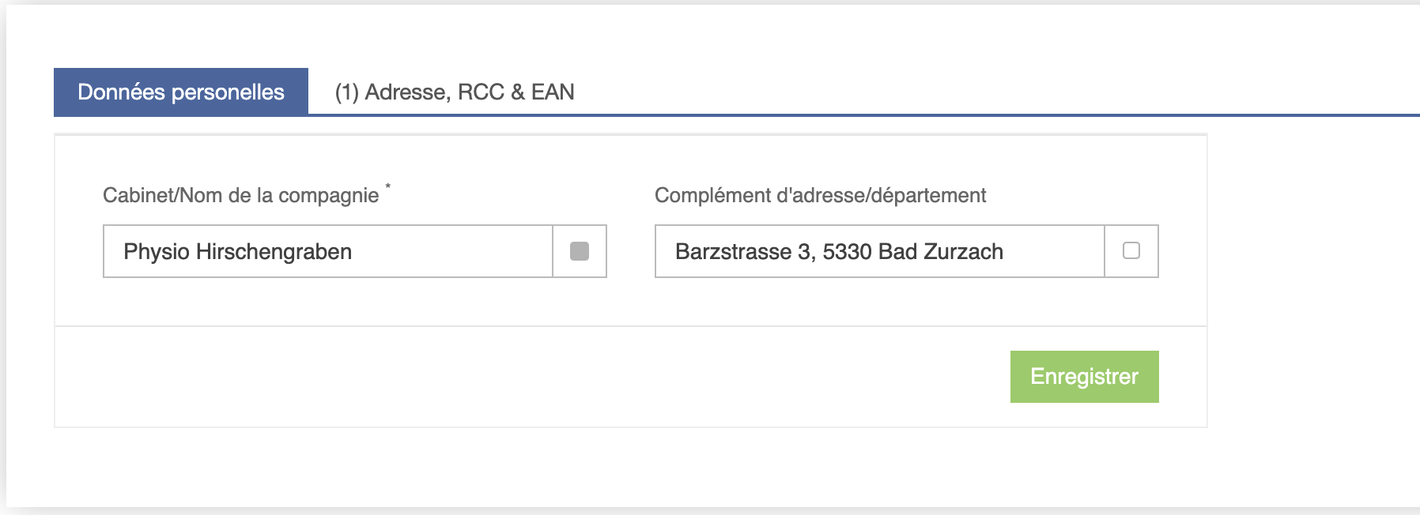Place cursor in Barzstrasse 3, 5330 Bad Zurzach
Image resolution: width=1420 pixels, height=515 pixels.
(x=839, y=251)
